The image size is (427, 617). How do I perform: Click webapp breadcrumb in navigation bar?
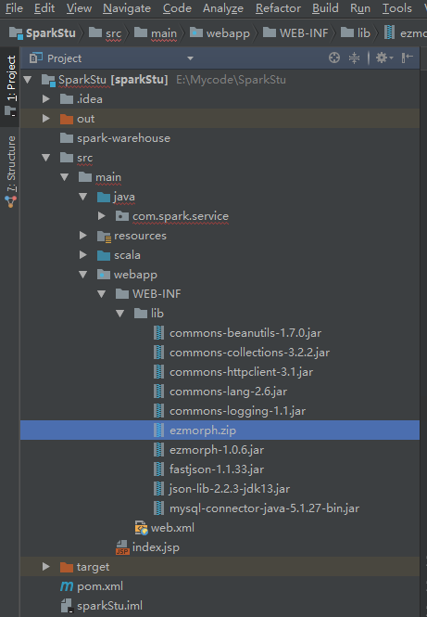(220, 33)
